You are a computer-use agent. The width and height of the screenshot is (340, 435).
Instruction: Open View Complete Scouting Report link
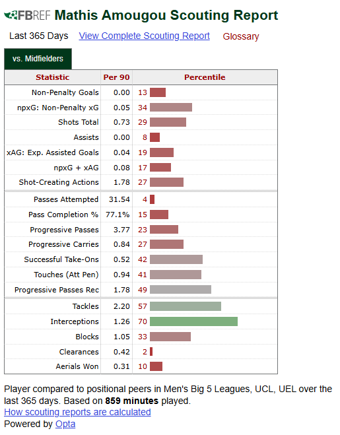144,36
